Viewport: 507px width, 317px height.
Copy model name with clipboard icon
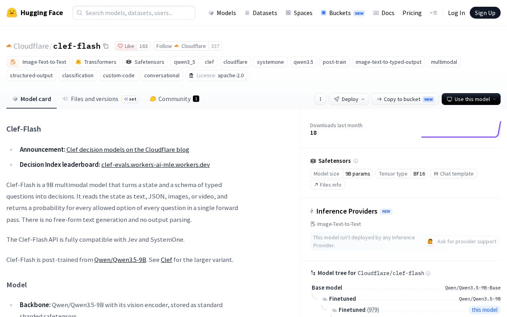106,46
